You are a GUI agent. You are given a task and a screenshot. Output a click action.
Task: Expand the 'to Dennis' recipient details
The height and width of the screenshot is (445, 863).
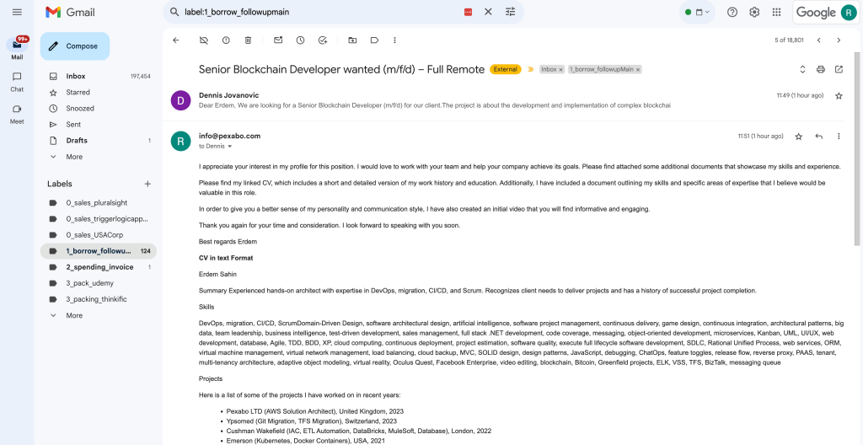pyautogui.click(x=229, y=147)
